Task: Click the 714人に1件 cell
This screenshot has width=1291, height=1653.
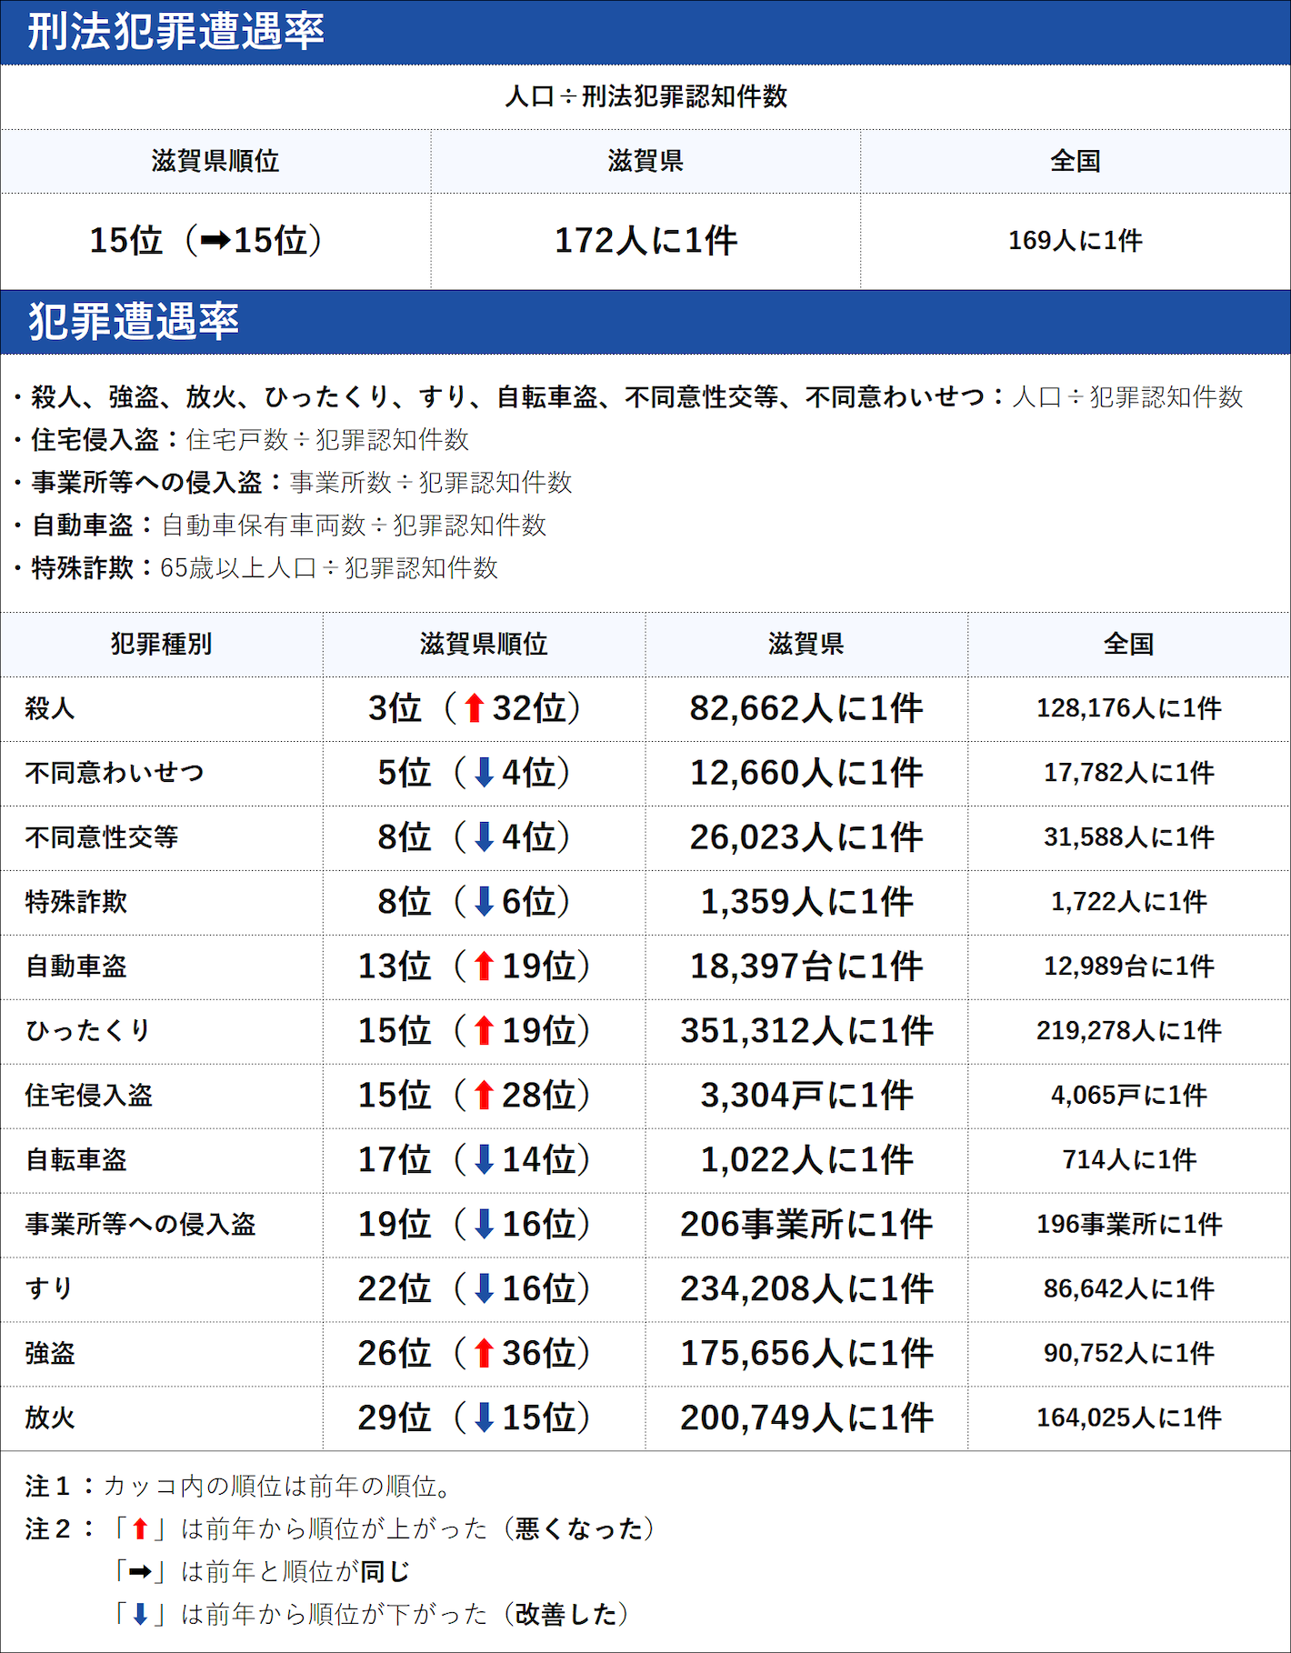Action: pyautogui.click(x=1129, y=1160)
